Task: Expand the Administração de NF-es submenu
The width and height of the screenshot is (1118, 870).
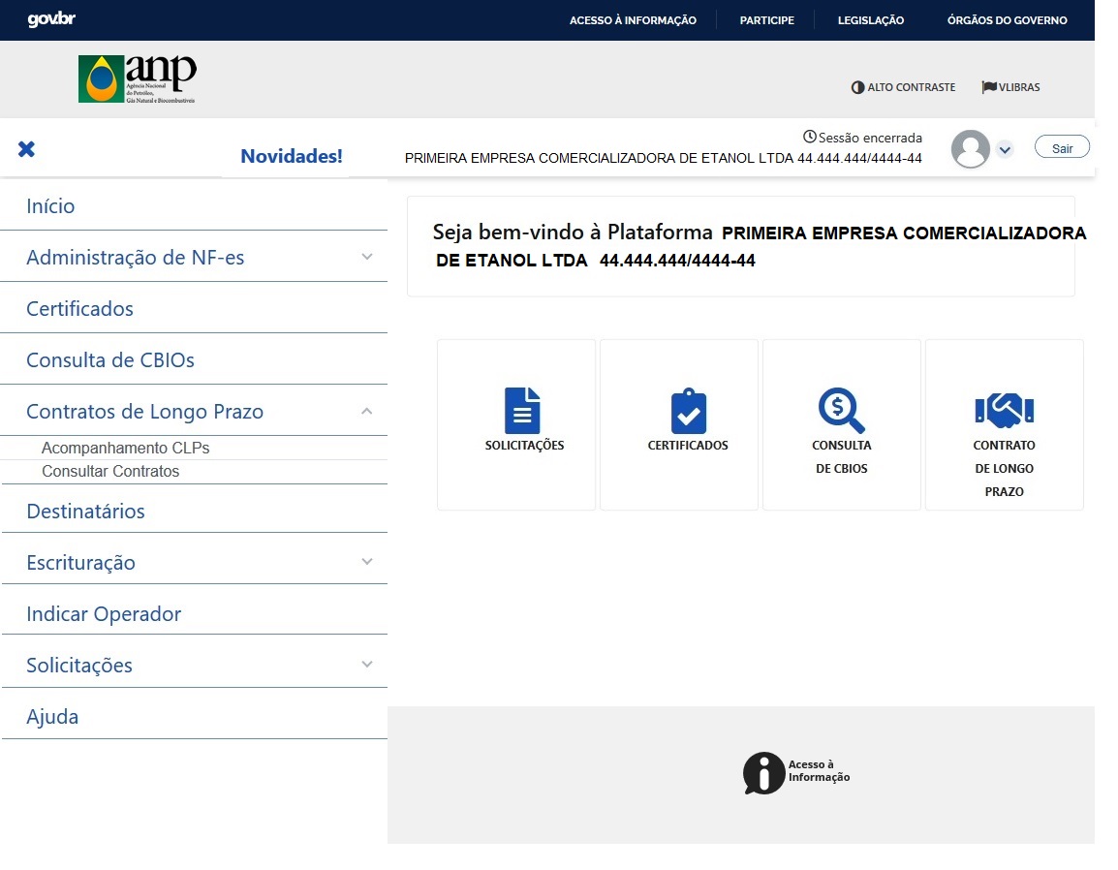Action: (x=366, y=257)
